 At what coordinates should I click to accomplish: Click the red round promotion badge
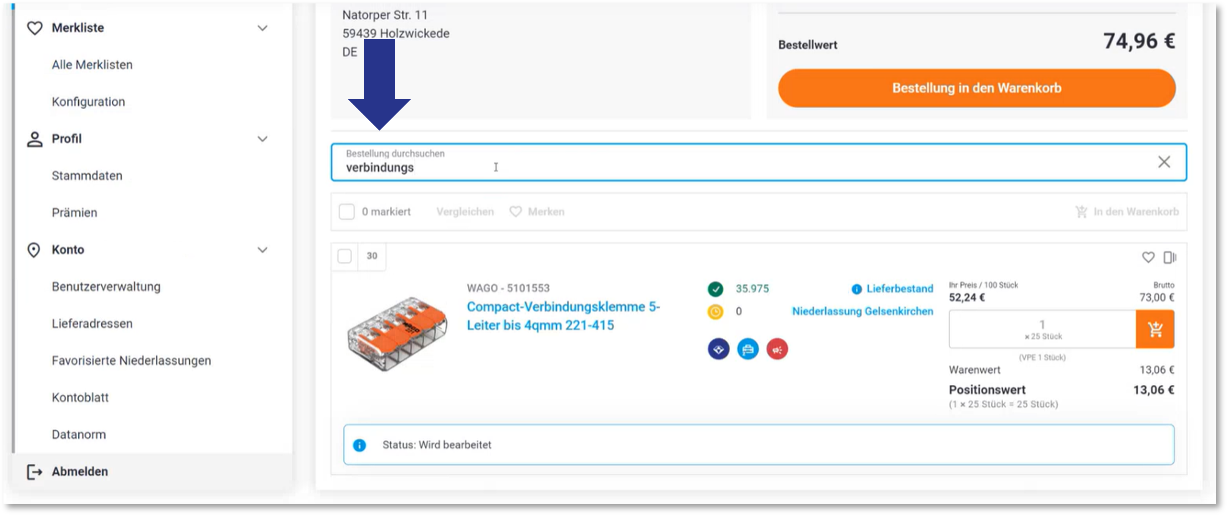point(777,349)
